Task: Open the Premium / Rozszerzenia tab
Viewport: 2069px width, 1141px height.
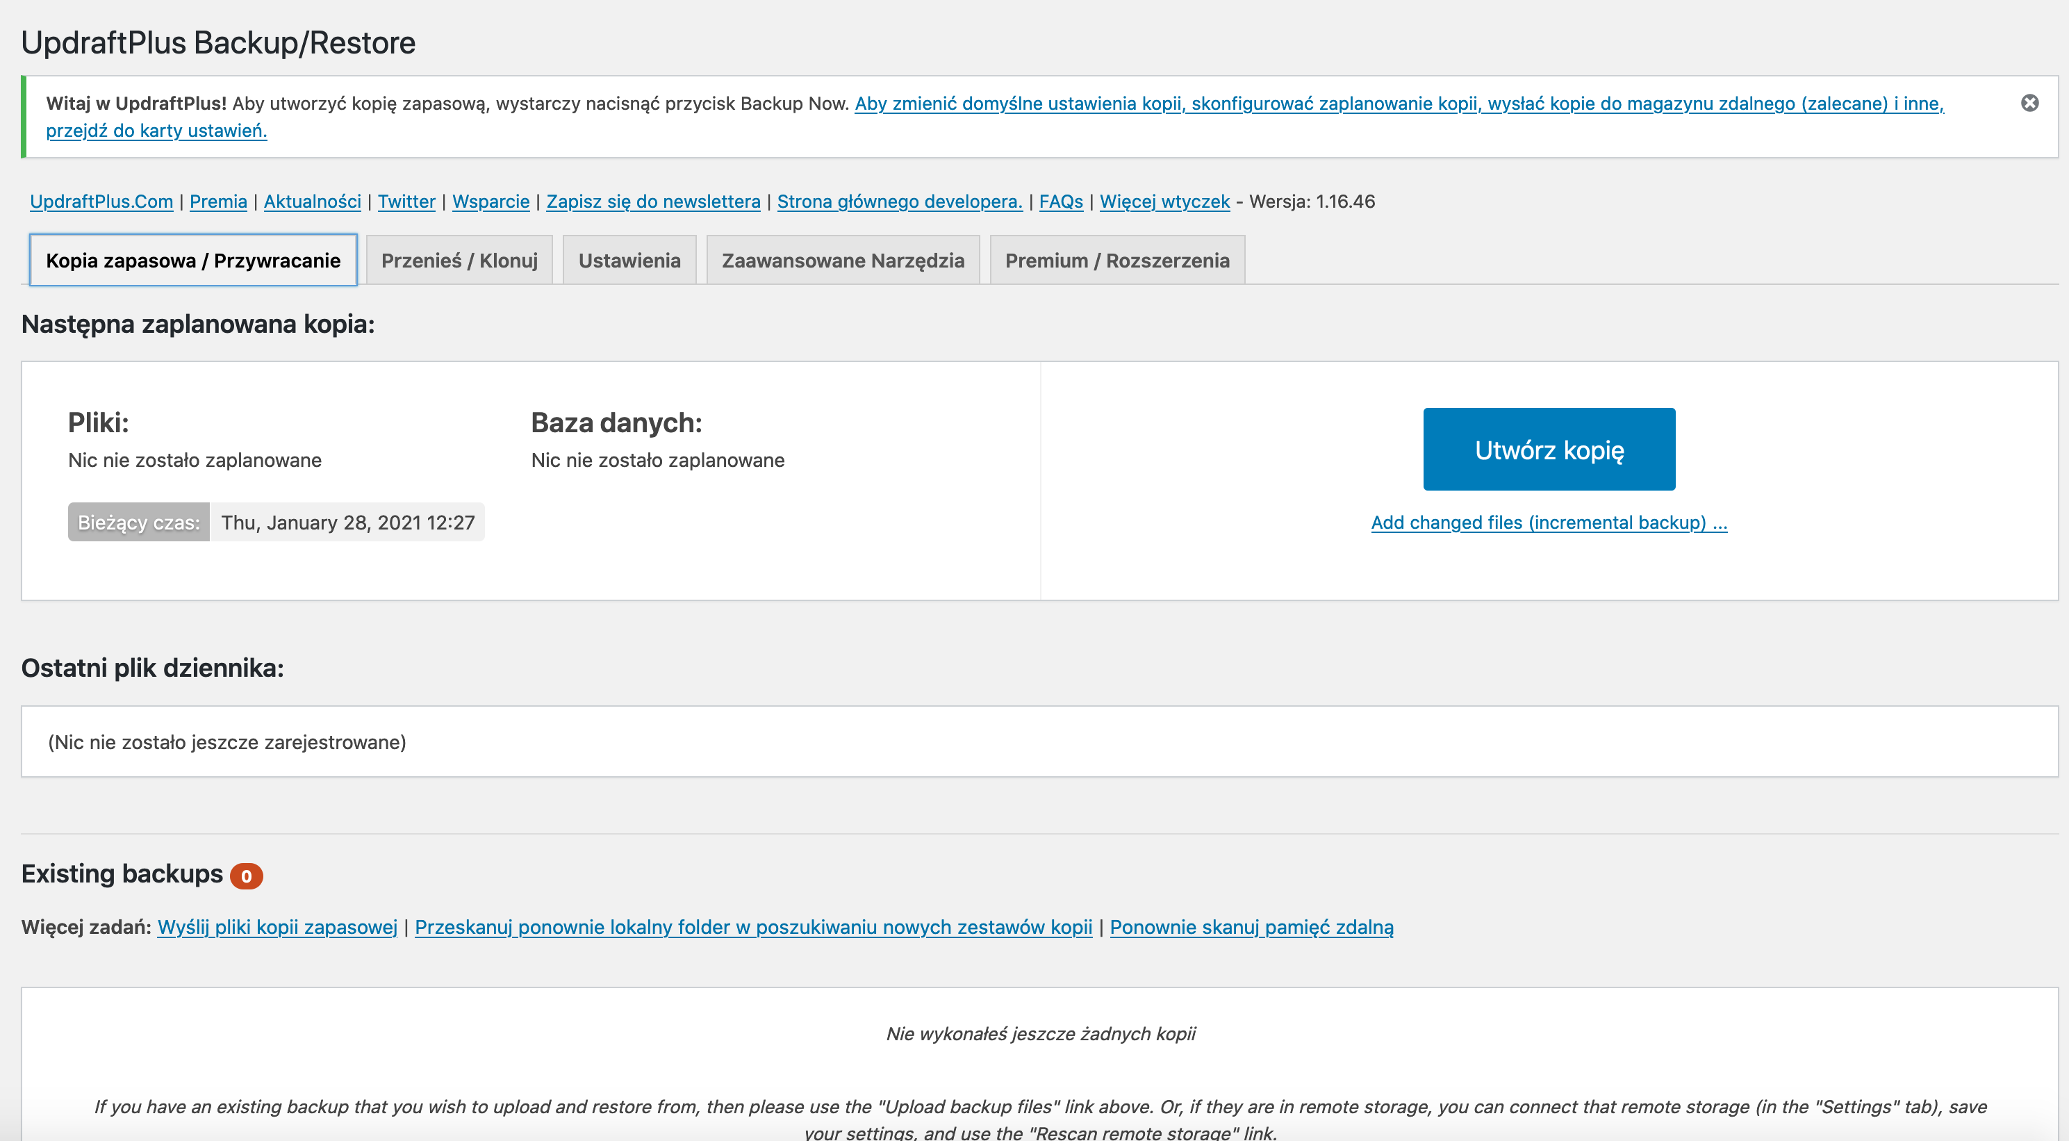Action: pos(1117,261)
